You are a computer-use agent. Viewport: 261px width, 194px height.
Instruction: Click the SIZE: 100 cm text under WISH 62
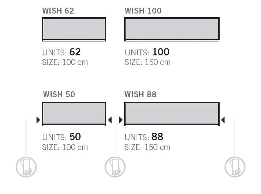click(x=65, y=62)
